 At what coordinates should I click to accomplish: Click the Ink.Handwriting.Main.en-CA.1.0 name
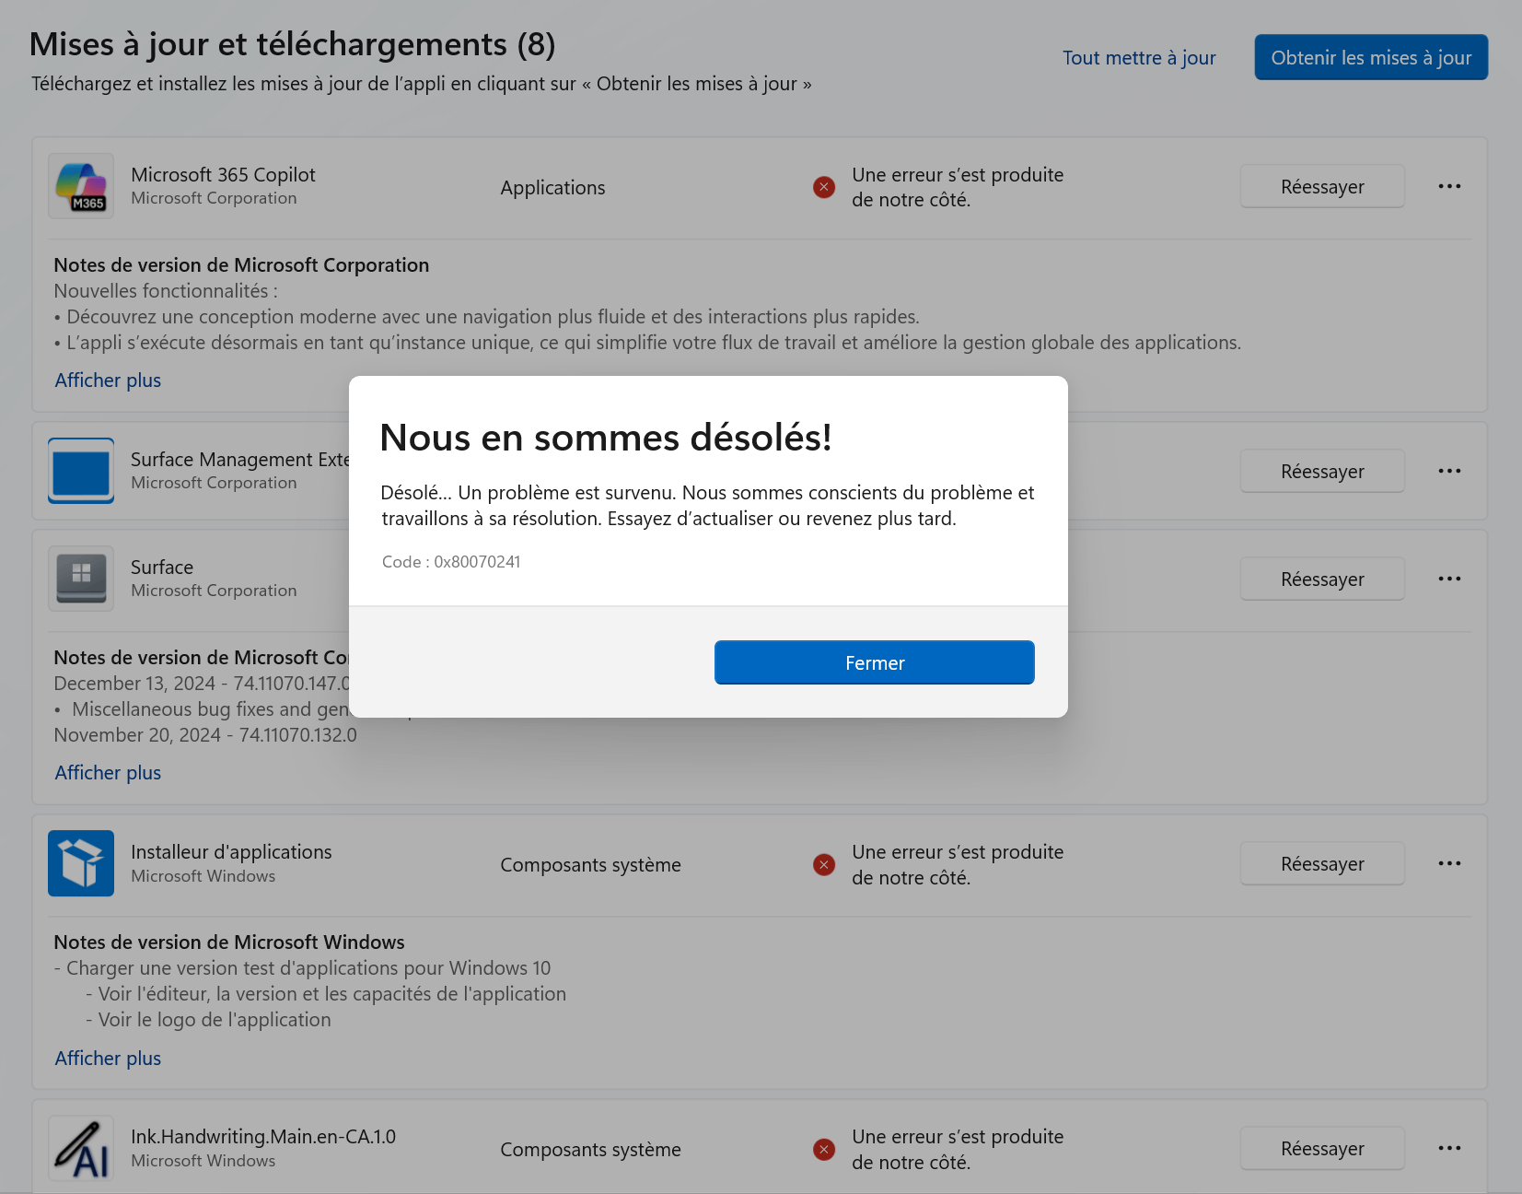[263, 1137]
